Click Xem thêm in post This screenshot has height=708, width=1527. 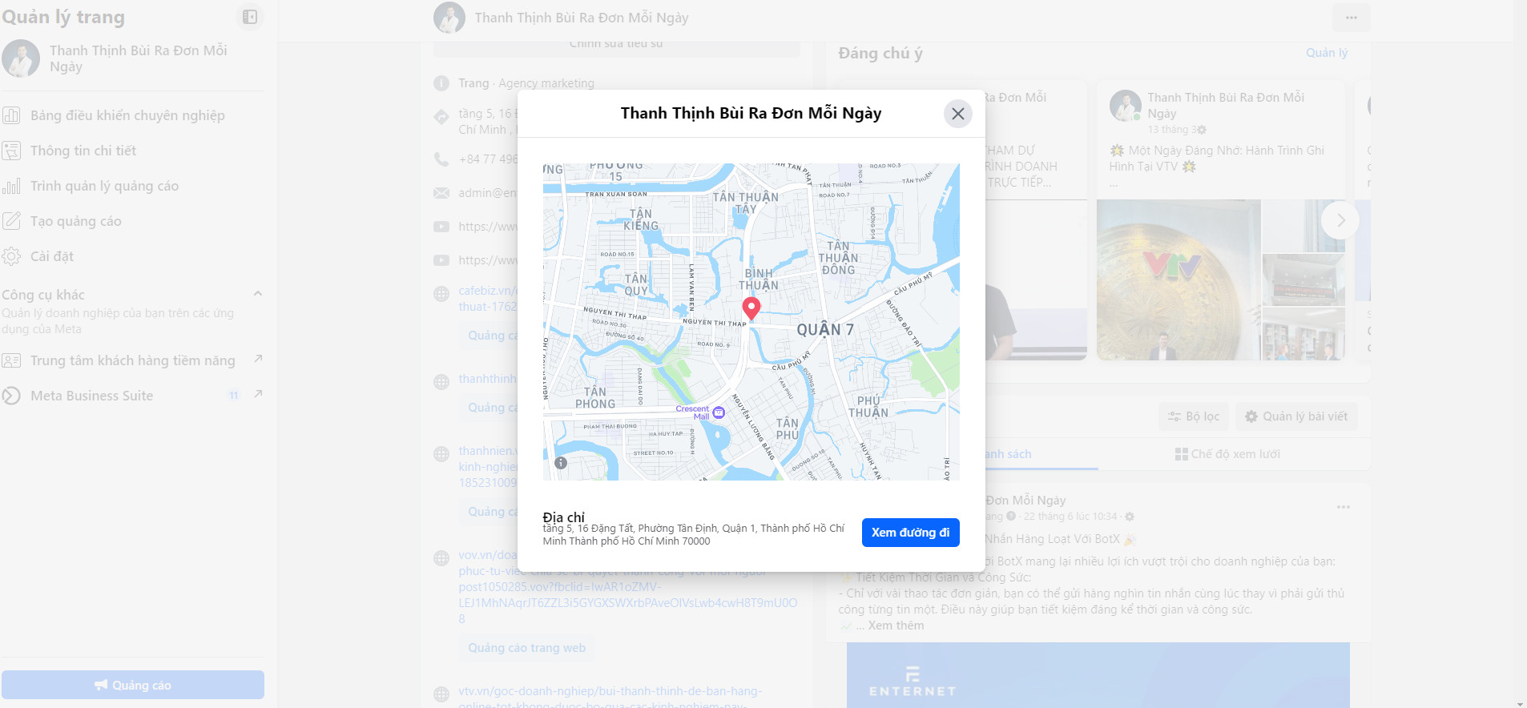896,626
